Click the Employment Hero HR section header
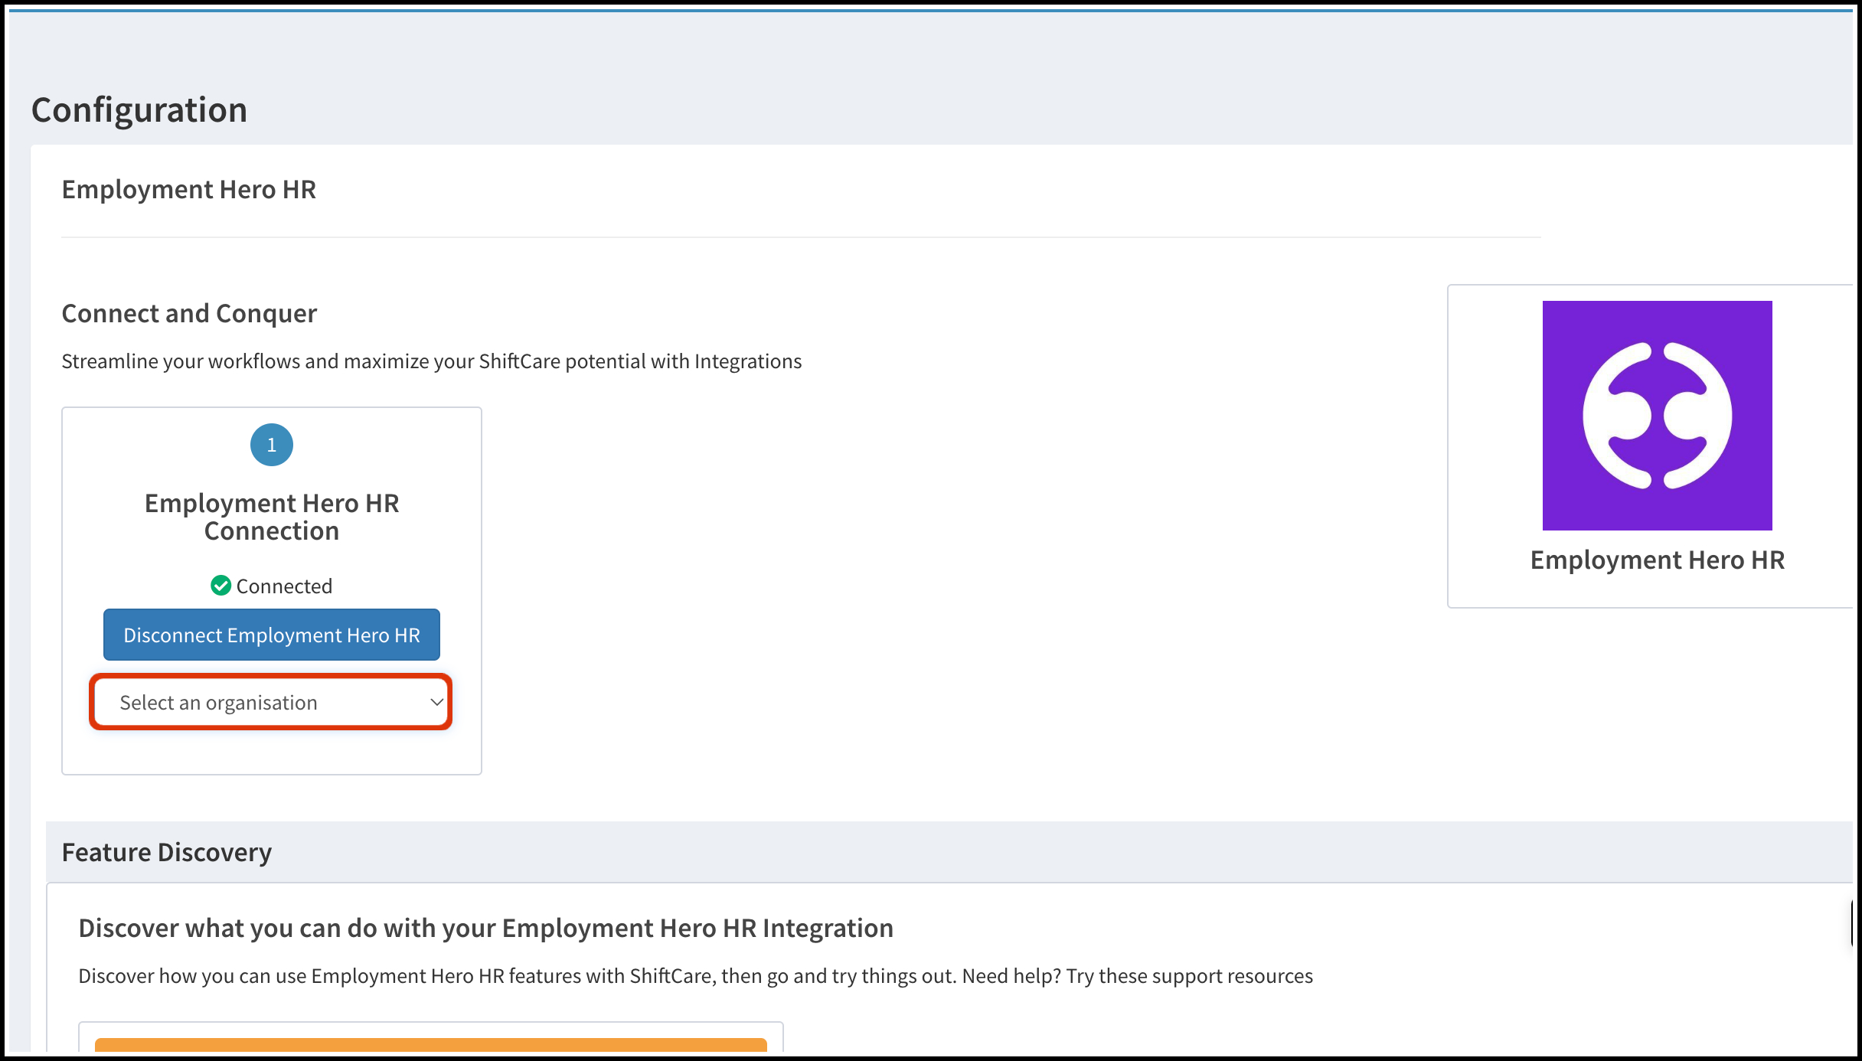Screen dimensions: 1862x1061 (188, 190)
